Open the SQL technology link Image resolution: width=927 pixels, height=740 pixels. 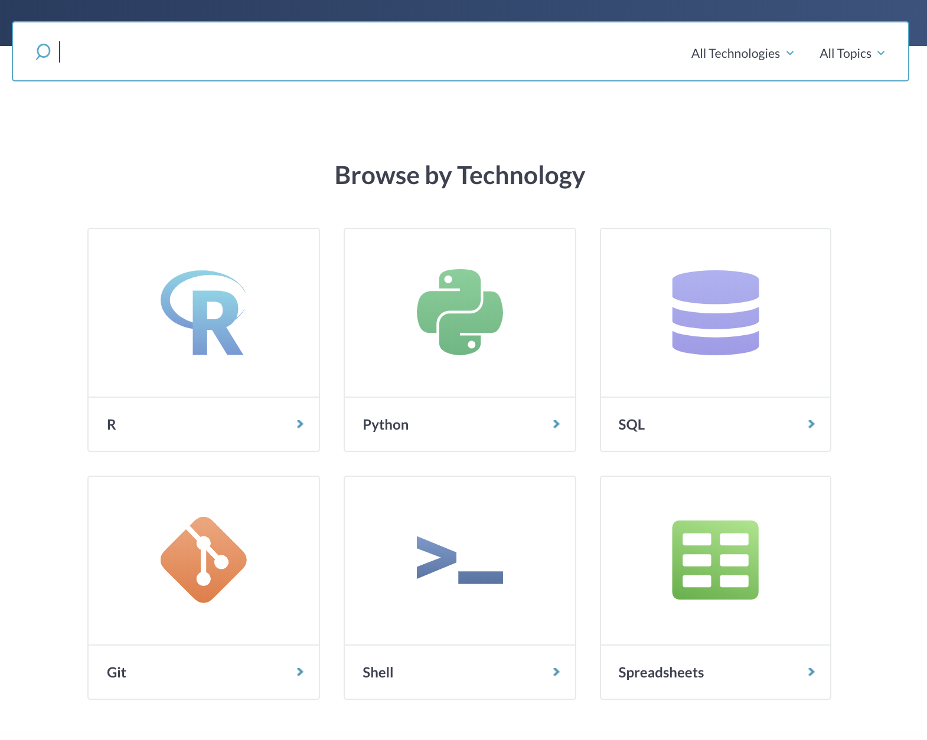pos(716,424)
